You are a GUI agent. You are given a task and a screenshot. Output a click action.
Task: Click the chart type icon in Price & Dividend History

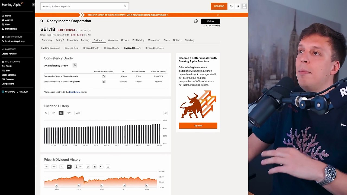point(95,167)
